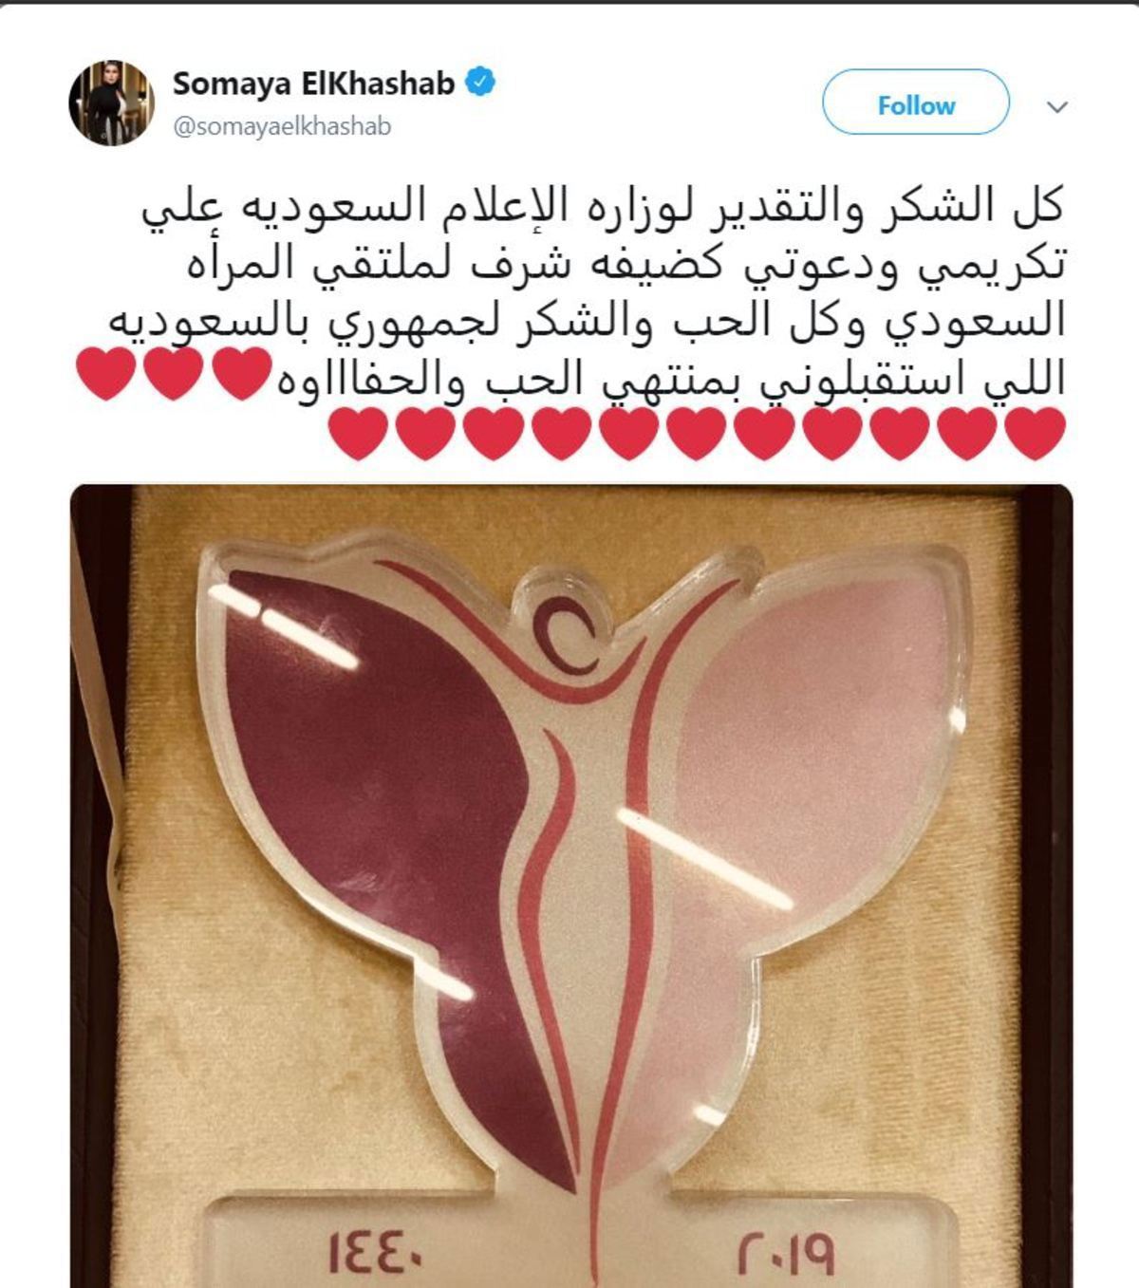Click the rightmost heart in the full hearts row
The image size is (1139, 1288).
[x=1035, y=434]
